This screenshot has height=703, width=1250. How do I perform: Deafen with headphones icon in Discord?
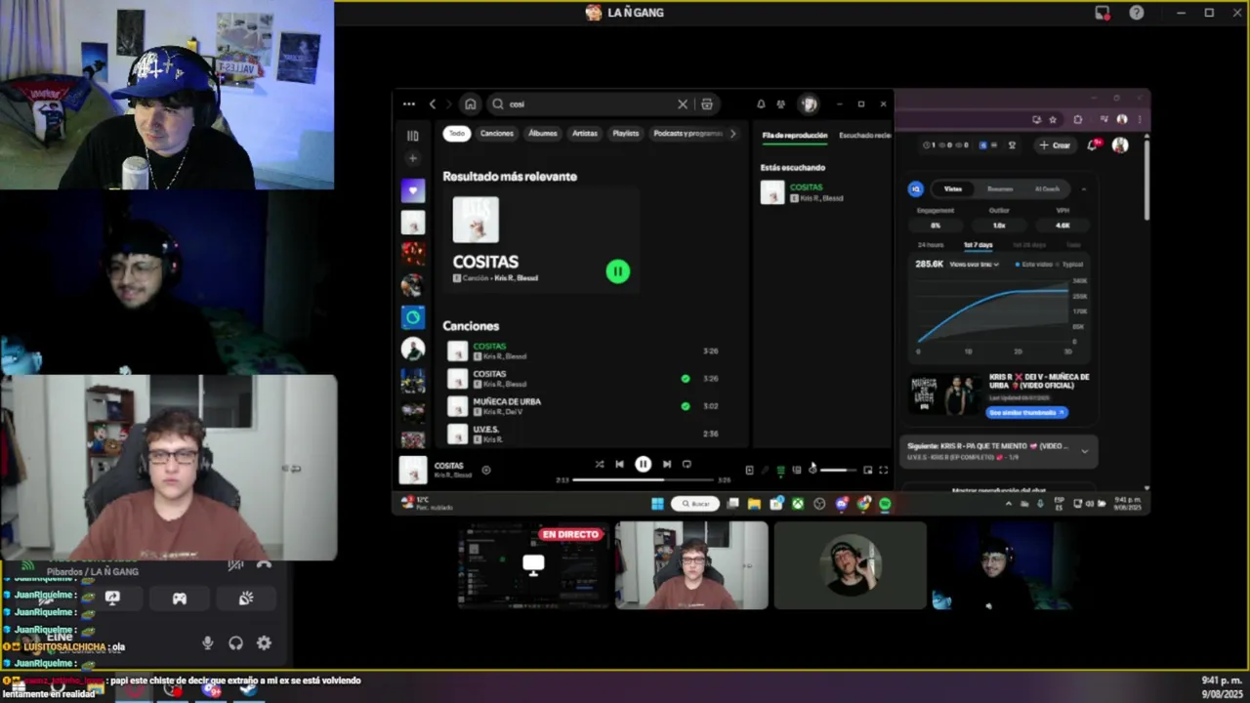coord(235,642)
